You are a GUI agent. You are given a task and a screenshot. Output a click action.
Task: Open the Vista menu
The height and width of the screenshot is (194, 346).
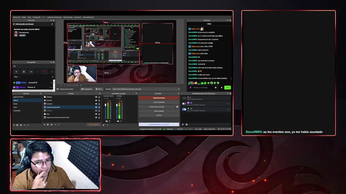click(x=29, y=17)
